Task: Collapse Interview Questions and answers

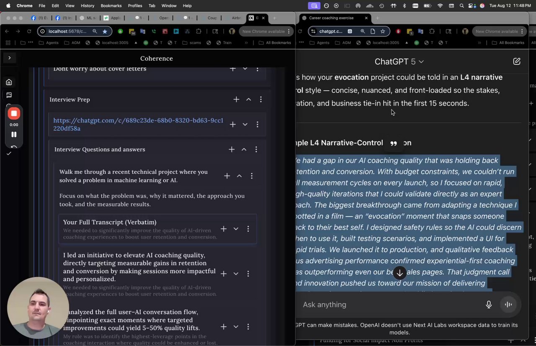Action: 244,149
